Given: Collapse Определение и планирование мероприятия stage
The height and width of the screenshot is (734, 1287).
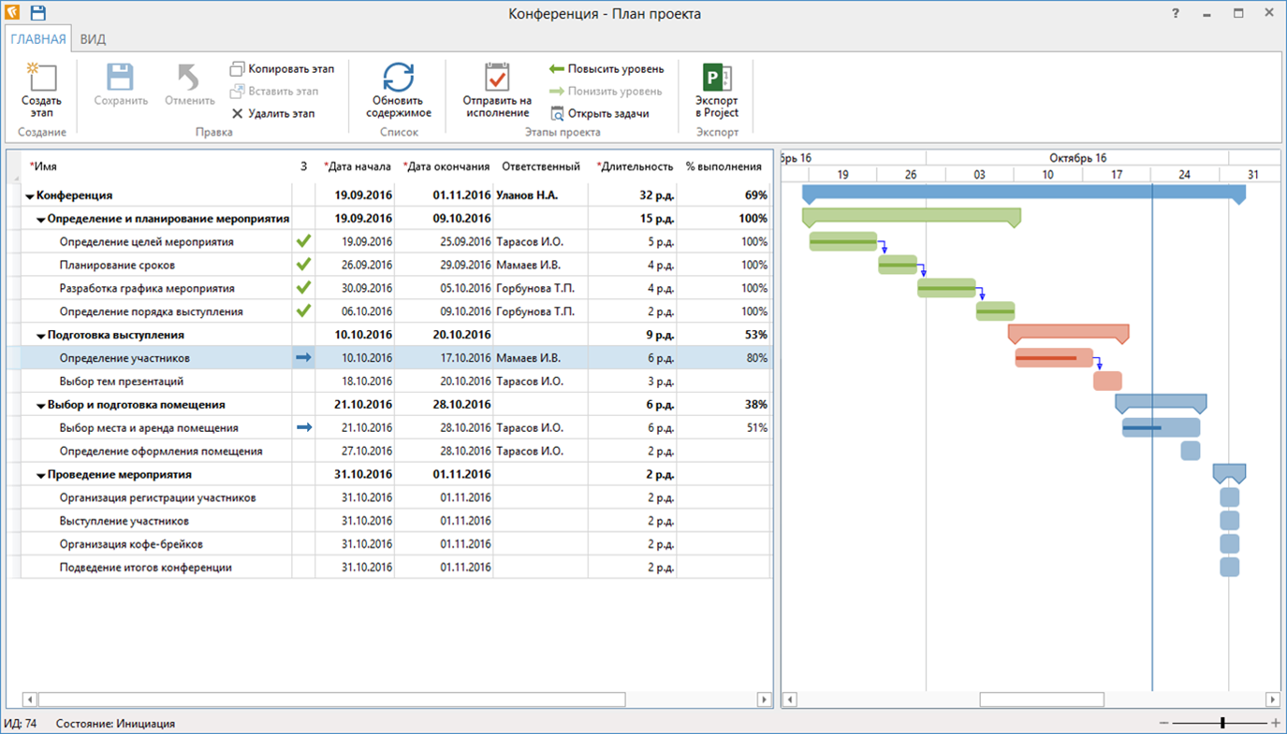Looking at the screenshot, I should 41,220.
